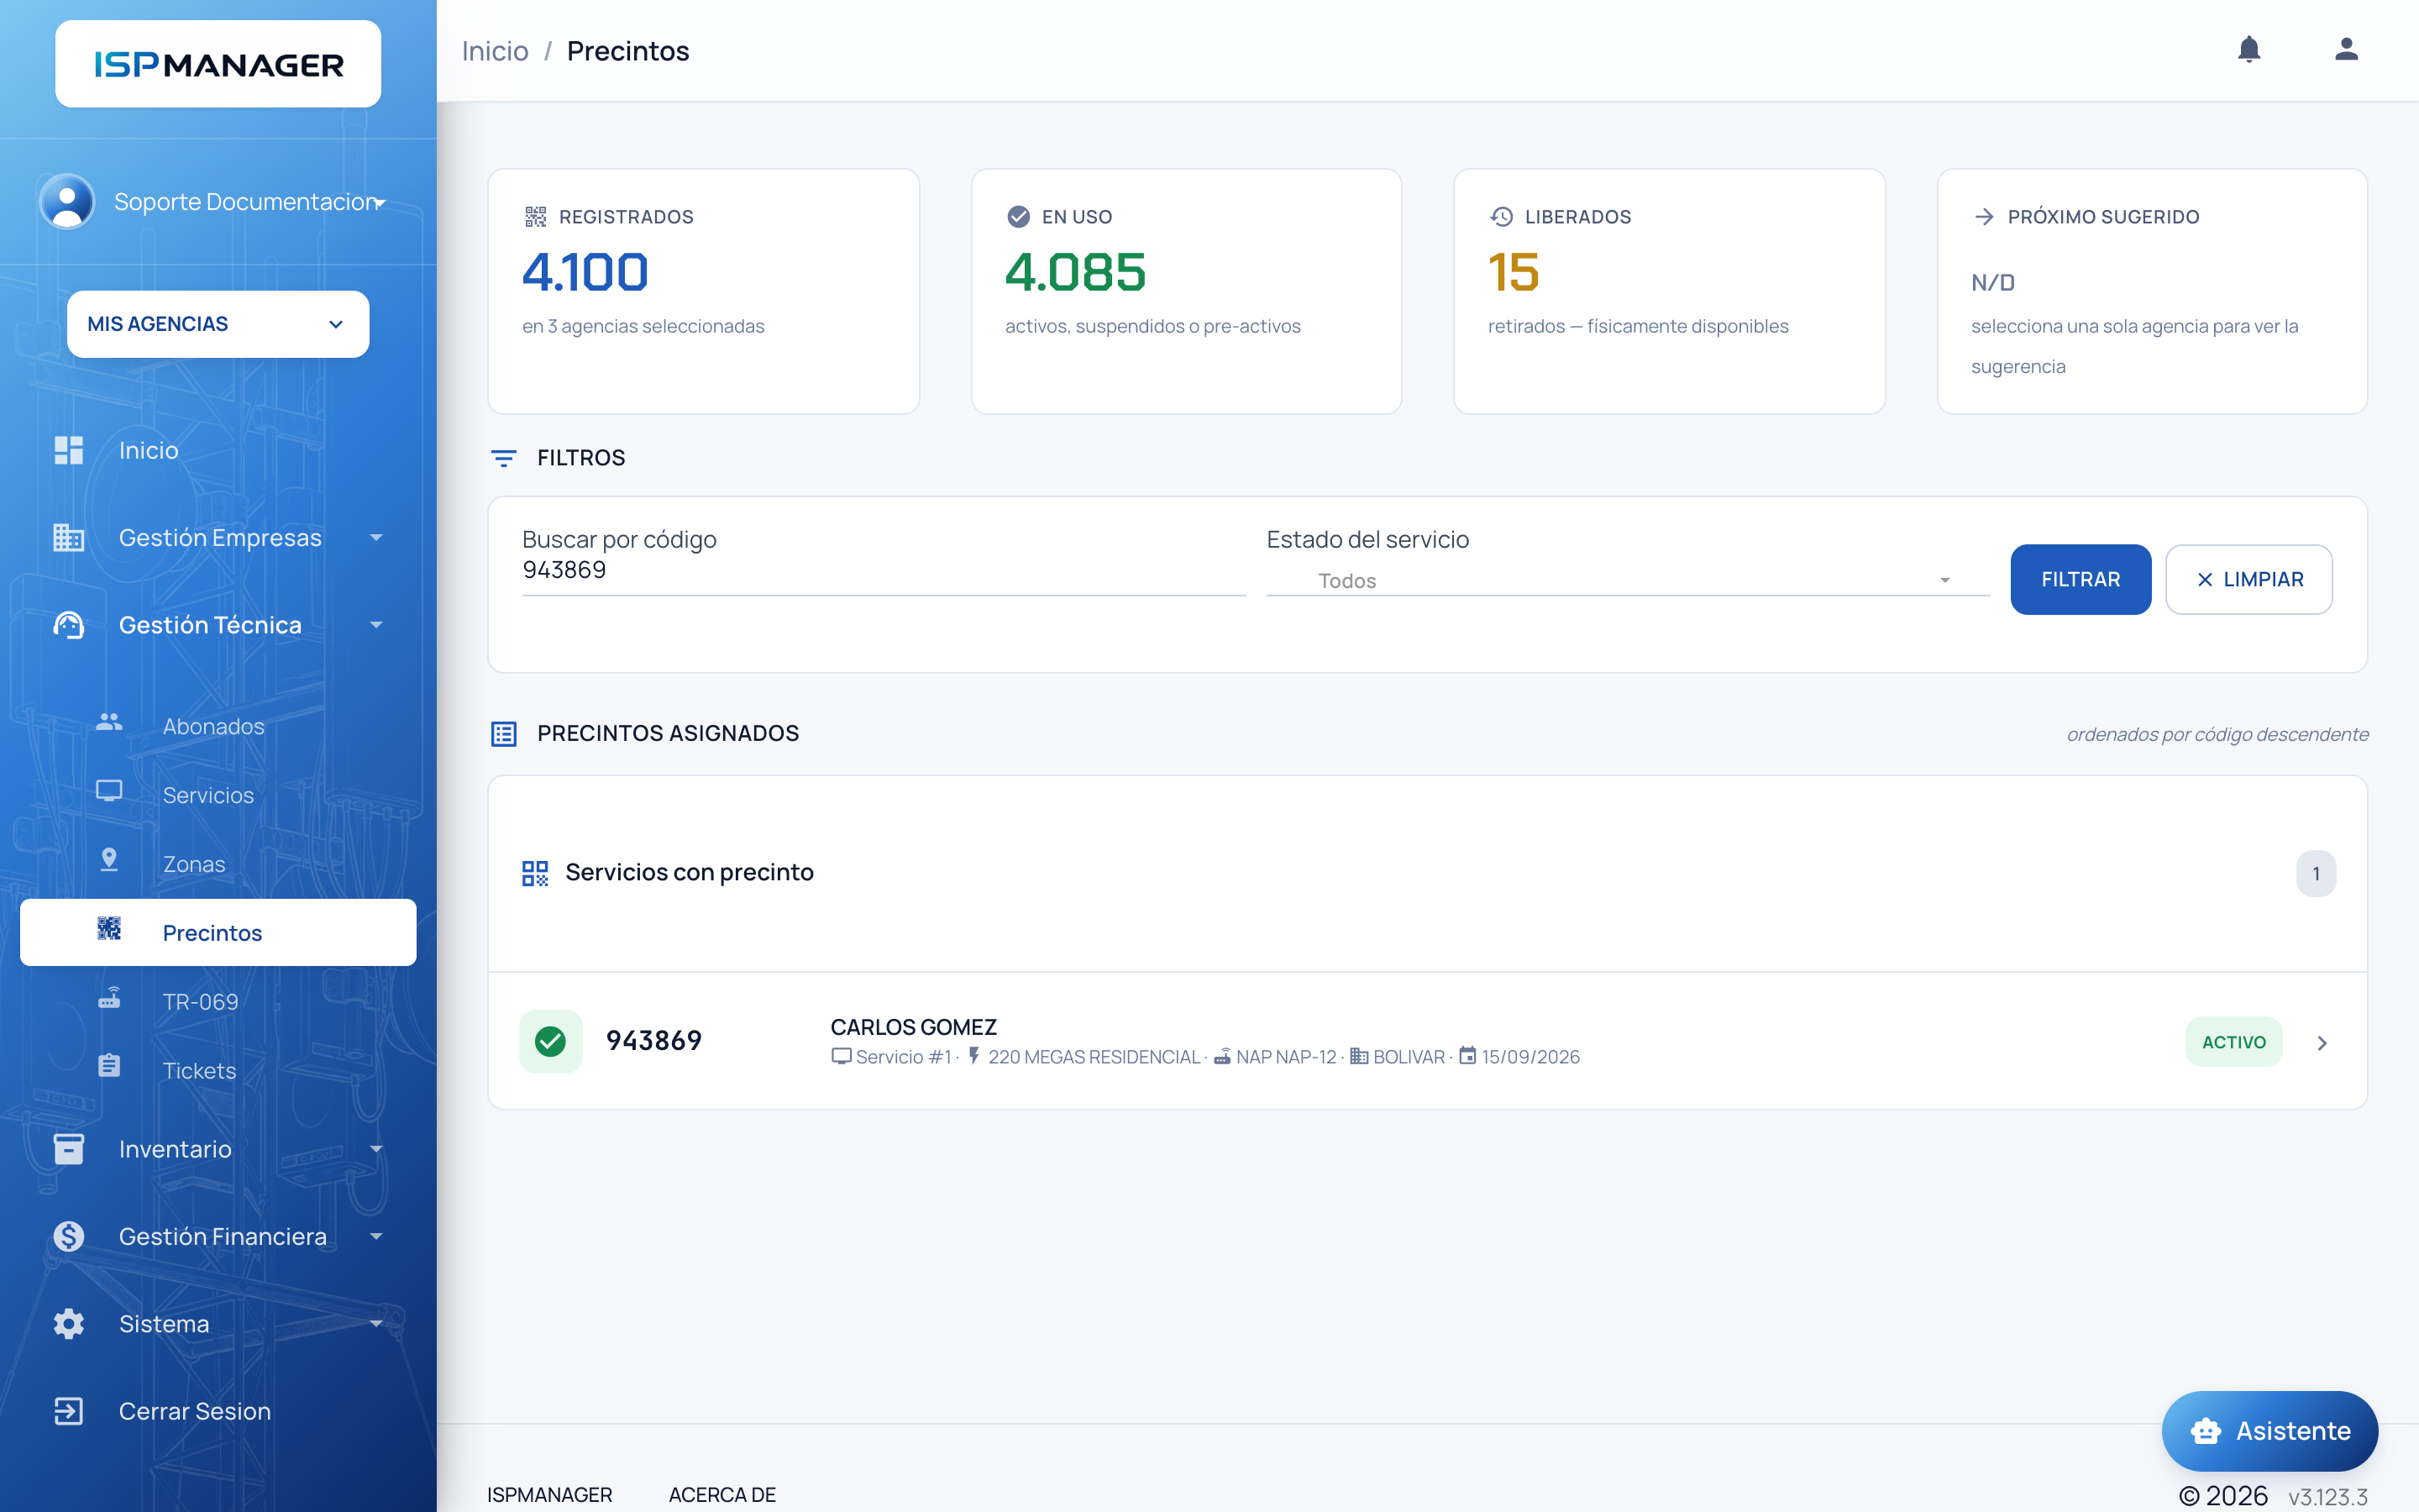The height and width of the screenshot is (1512, 2419).
Task: Click the Sistema gear icon
Action: [68, 1324]
